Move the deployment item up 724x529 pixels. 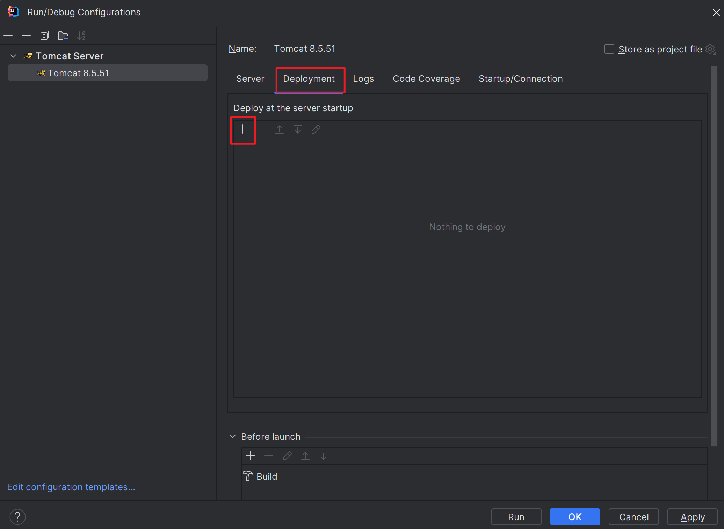click(280, 129)
